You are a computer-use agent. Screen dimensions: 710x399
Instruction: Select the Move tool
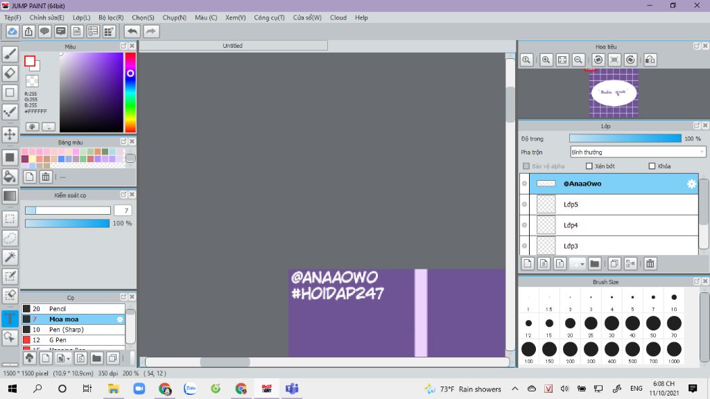coord(10,134)
